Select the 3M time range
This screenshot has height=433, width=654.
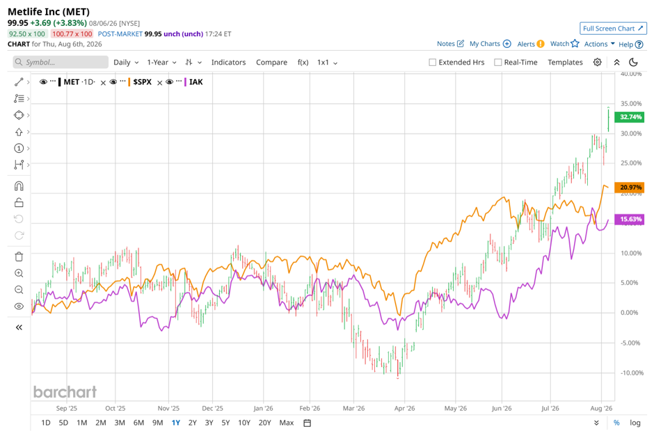click(120, 423)
